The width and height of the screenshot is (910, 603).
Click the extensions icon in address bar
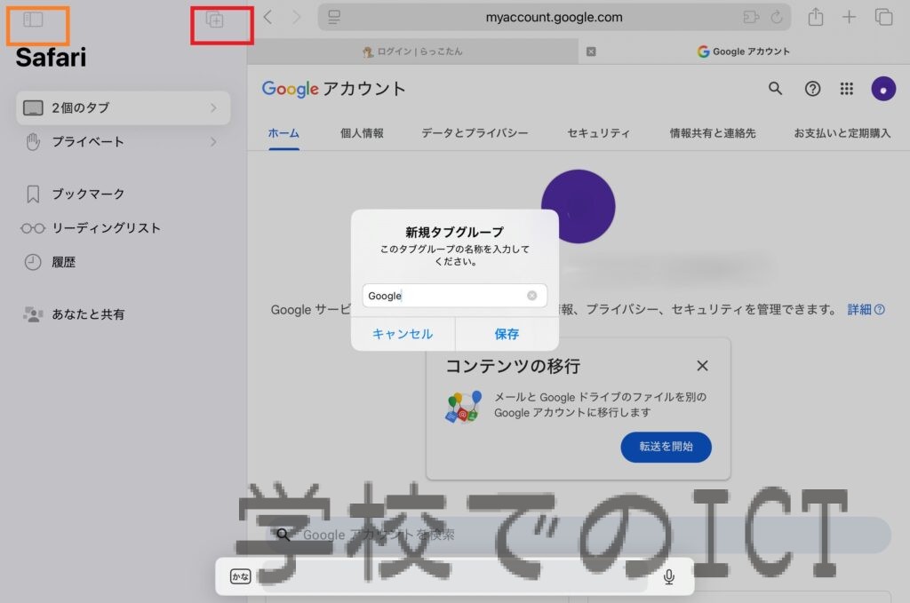coord(751,18)
